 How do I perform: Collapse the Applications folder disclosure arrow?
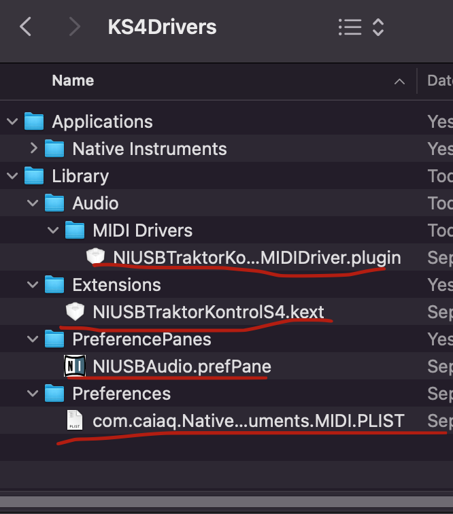pyautogui.click(x=12, y=122)
